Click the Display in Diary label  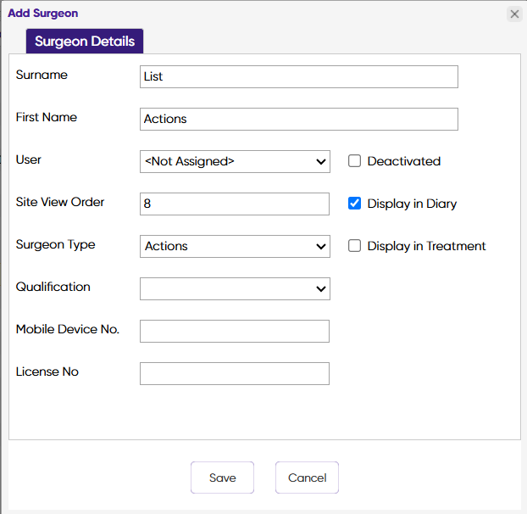[x=412, y=204]
